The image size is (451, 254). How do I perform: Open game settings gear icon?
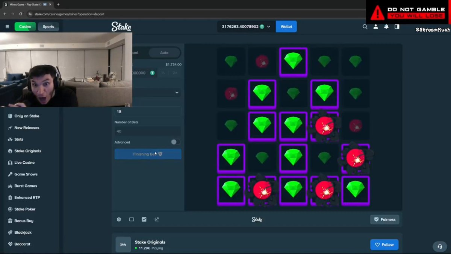tap(119, 219)
